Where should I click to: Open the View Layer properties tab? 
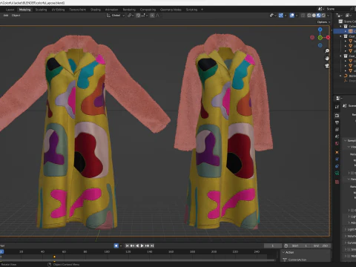click(x=337, y=129)
